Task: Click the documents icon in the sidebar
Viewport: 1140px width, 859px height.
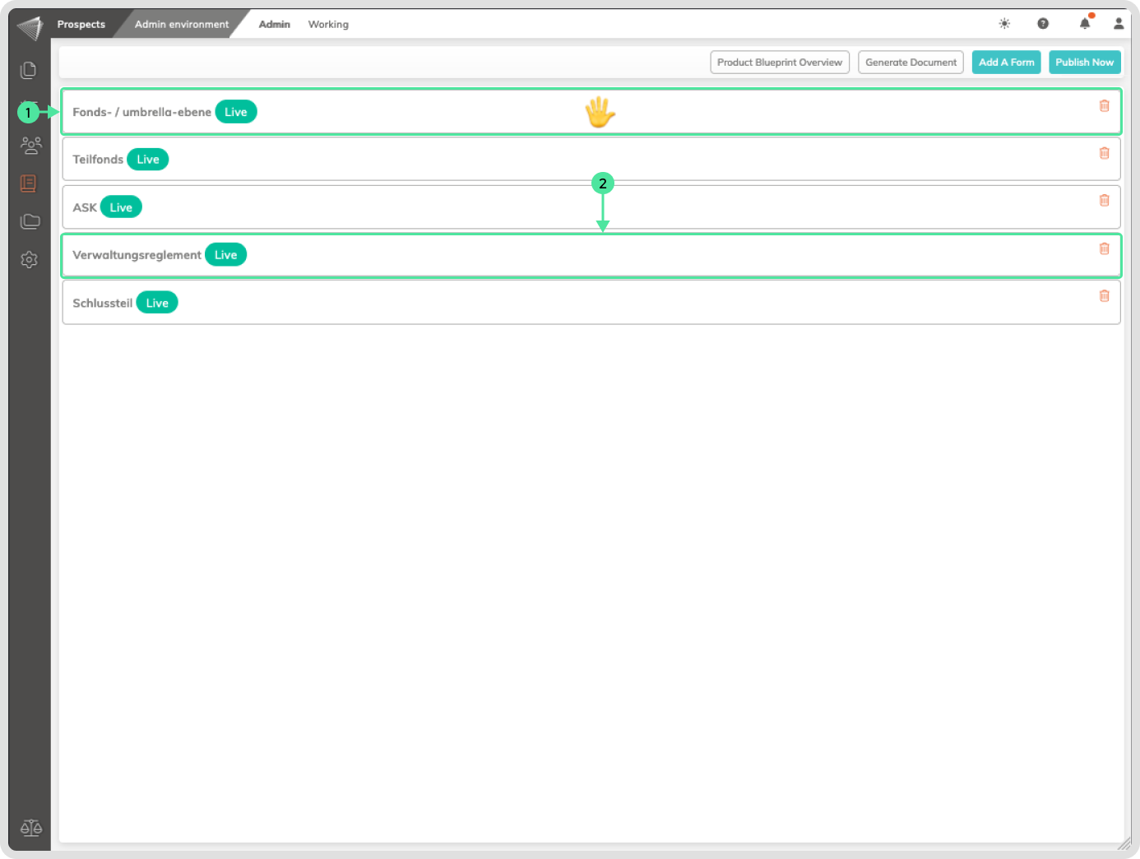Action: pyautogui.click(x=29, y=70)
